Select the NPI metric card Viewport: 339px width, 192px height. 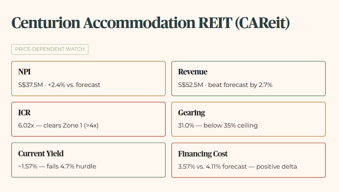click(88, 78)
